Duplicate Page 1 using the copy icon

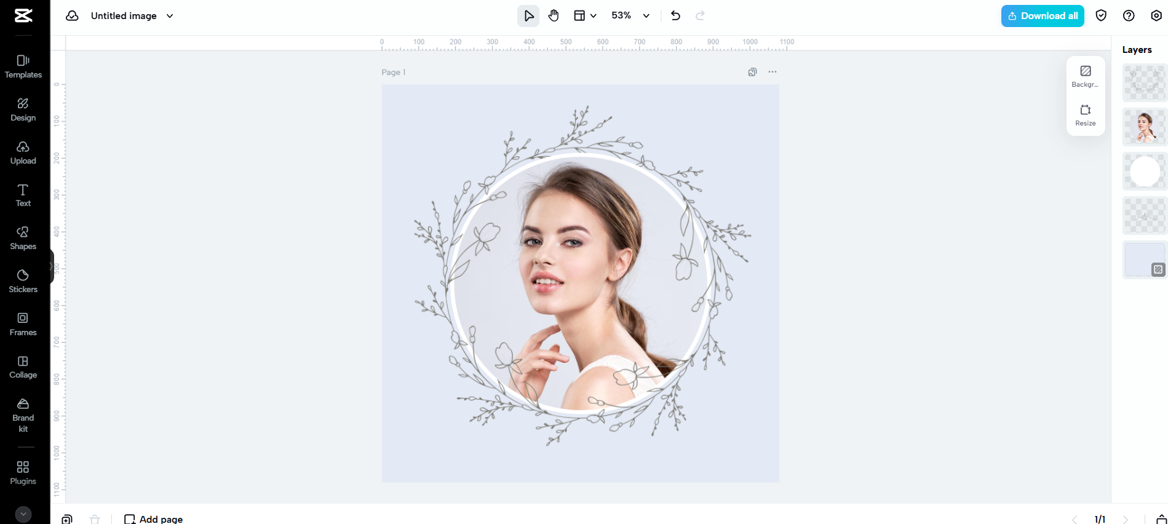[x=752, y=72]
